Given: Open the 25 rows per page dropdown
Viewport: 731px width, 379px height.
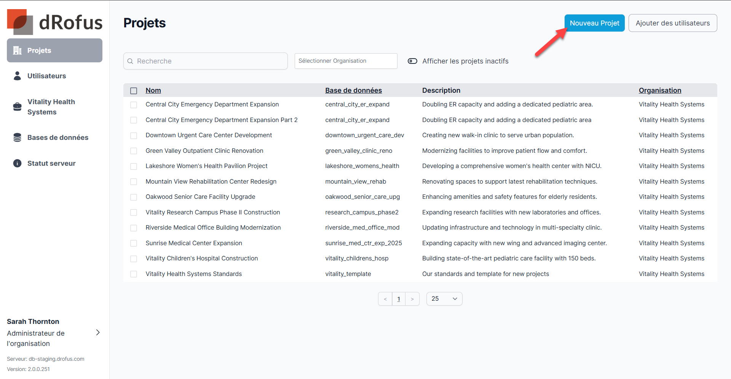Looking at the screenshot, I should [444, 299].
